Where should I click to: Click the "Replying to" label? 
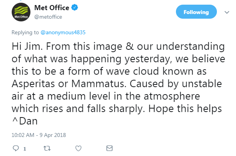pos(25,32)
